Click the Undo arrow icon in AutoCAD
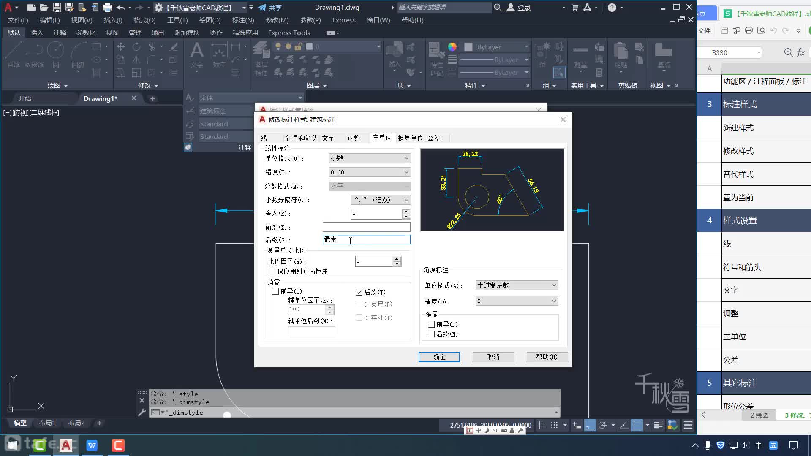The height and width of the screenshot is (456, 811). click(120, 7)
